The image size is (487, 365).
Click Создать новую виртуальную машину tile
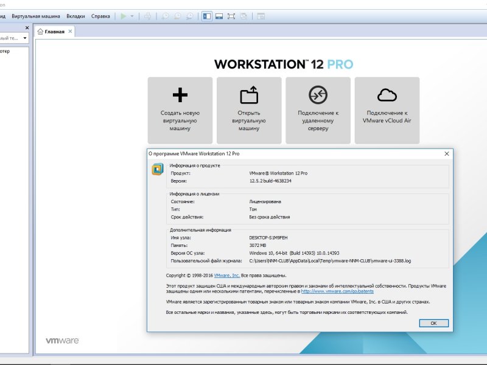point(180,111)
